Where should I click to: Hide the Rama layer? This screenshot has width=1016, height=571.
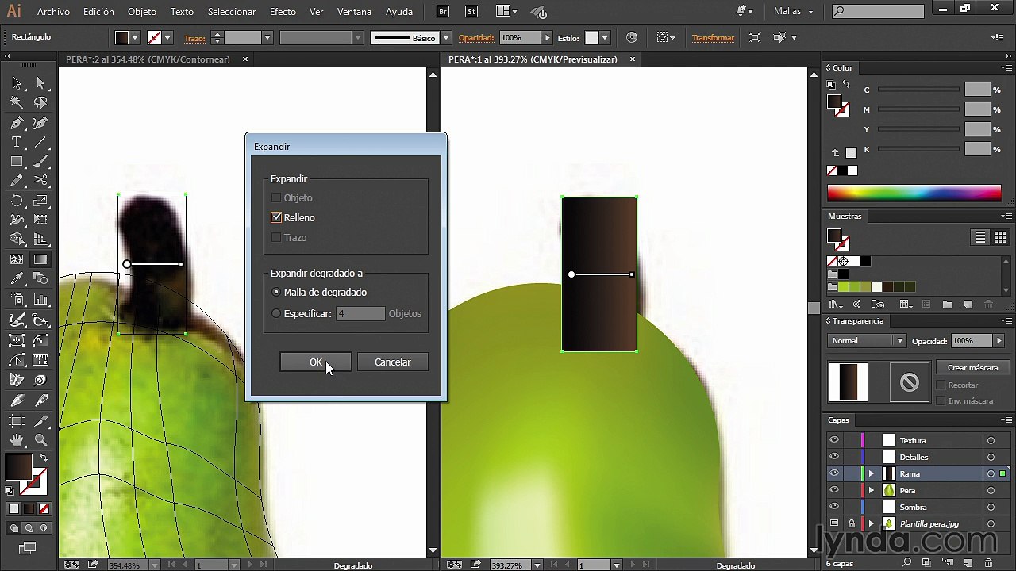[x=833, y=473]
